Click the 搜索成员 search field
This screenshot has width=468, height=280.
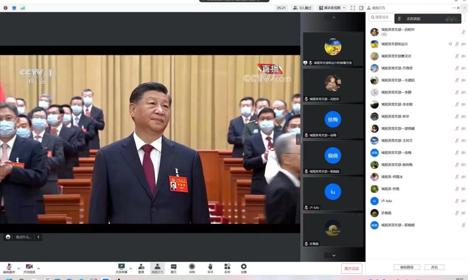click(x=382, y=17)
